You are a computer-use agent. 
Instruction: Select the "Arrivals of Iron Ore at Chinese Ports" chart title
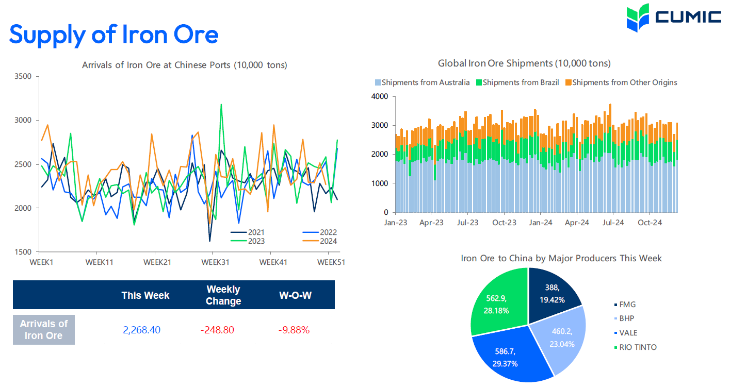point(185,65)
